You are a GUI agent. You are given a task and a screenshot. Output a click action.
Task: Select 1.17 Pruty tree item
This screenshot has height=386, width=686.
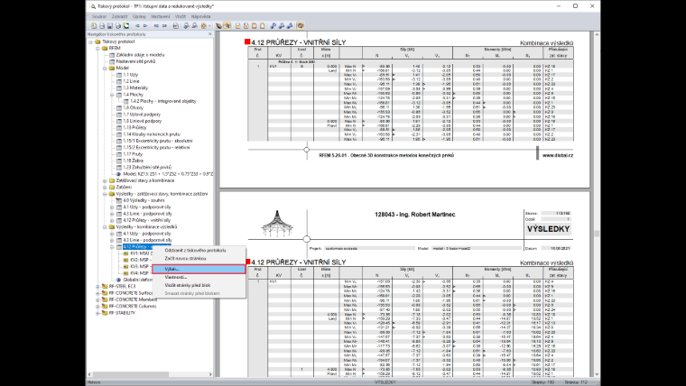click(x=133, y=154)
